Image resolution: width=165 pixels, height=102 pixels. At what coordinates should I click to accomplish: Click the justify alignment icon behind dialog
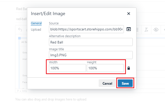(137, 30)
